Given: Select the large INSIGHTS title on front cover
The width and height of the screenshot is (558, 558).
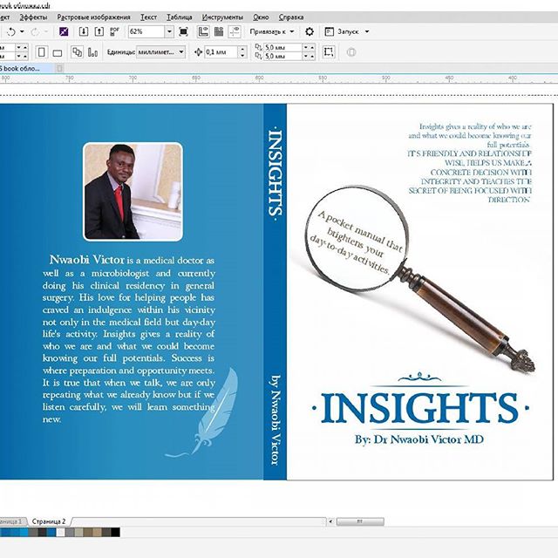Looking at the screenshot, I should (420, 408).
